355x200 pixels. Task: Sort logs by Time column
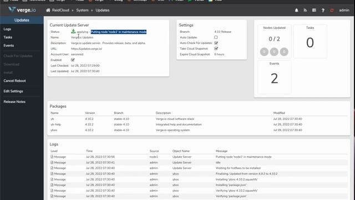[x=89, y=151]
